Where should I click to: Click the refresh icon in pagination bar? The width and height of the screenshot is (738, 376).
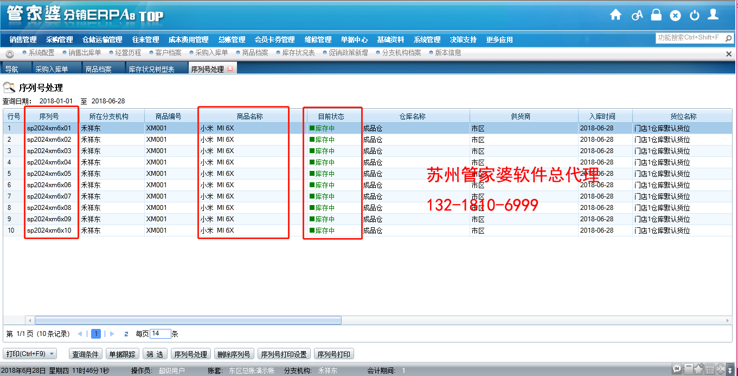point(126,334)
